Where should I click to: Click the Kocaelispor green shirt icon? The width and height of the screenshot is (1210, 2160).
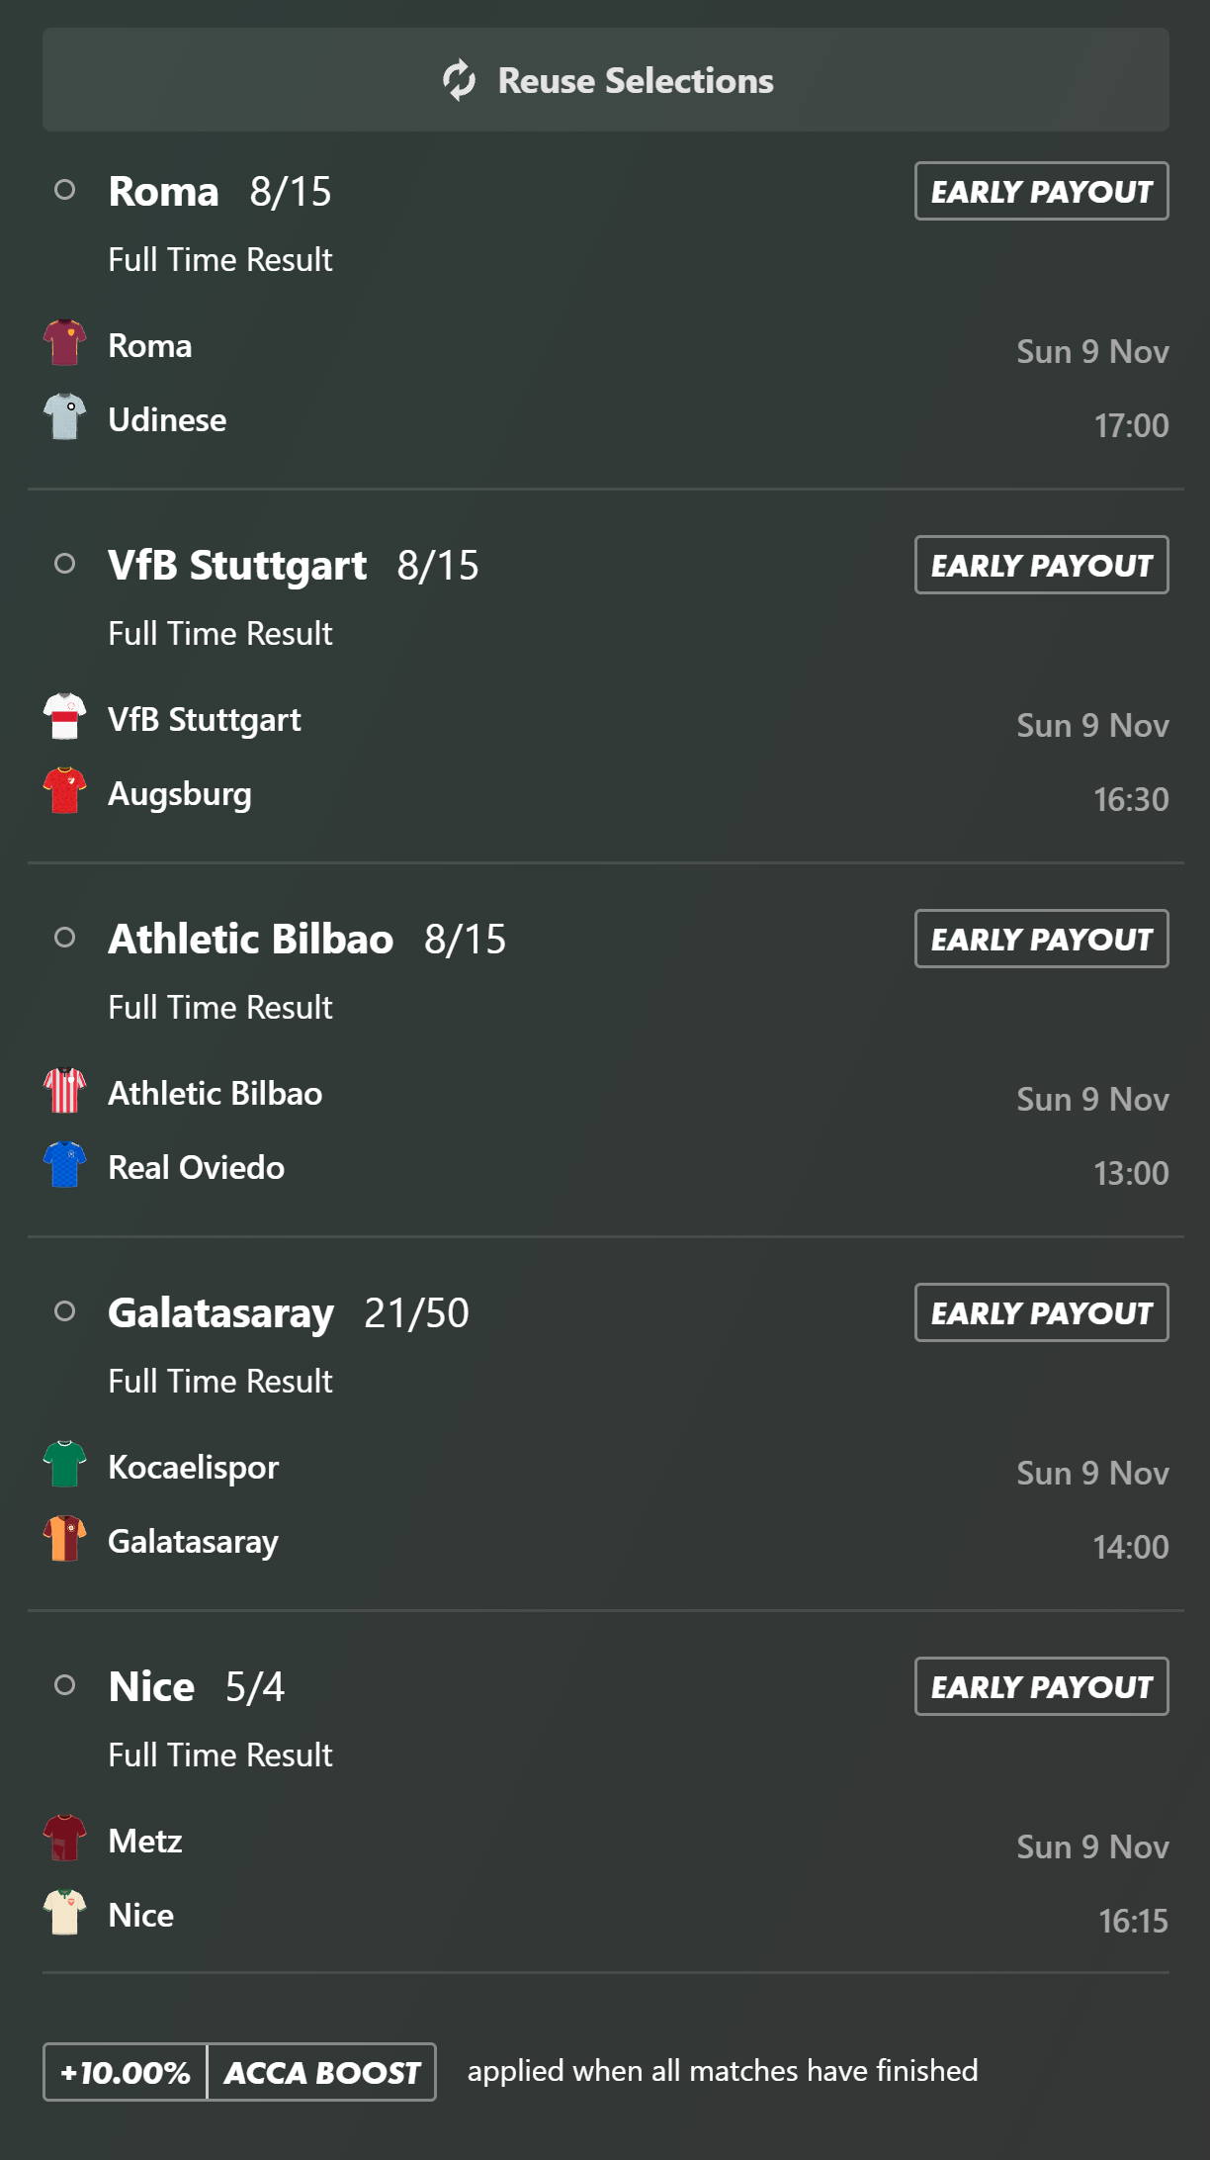64,1465
